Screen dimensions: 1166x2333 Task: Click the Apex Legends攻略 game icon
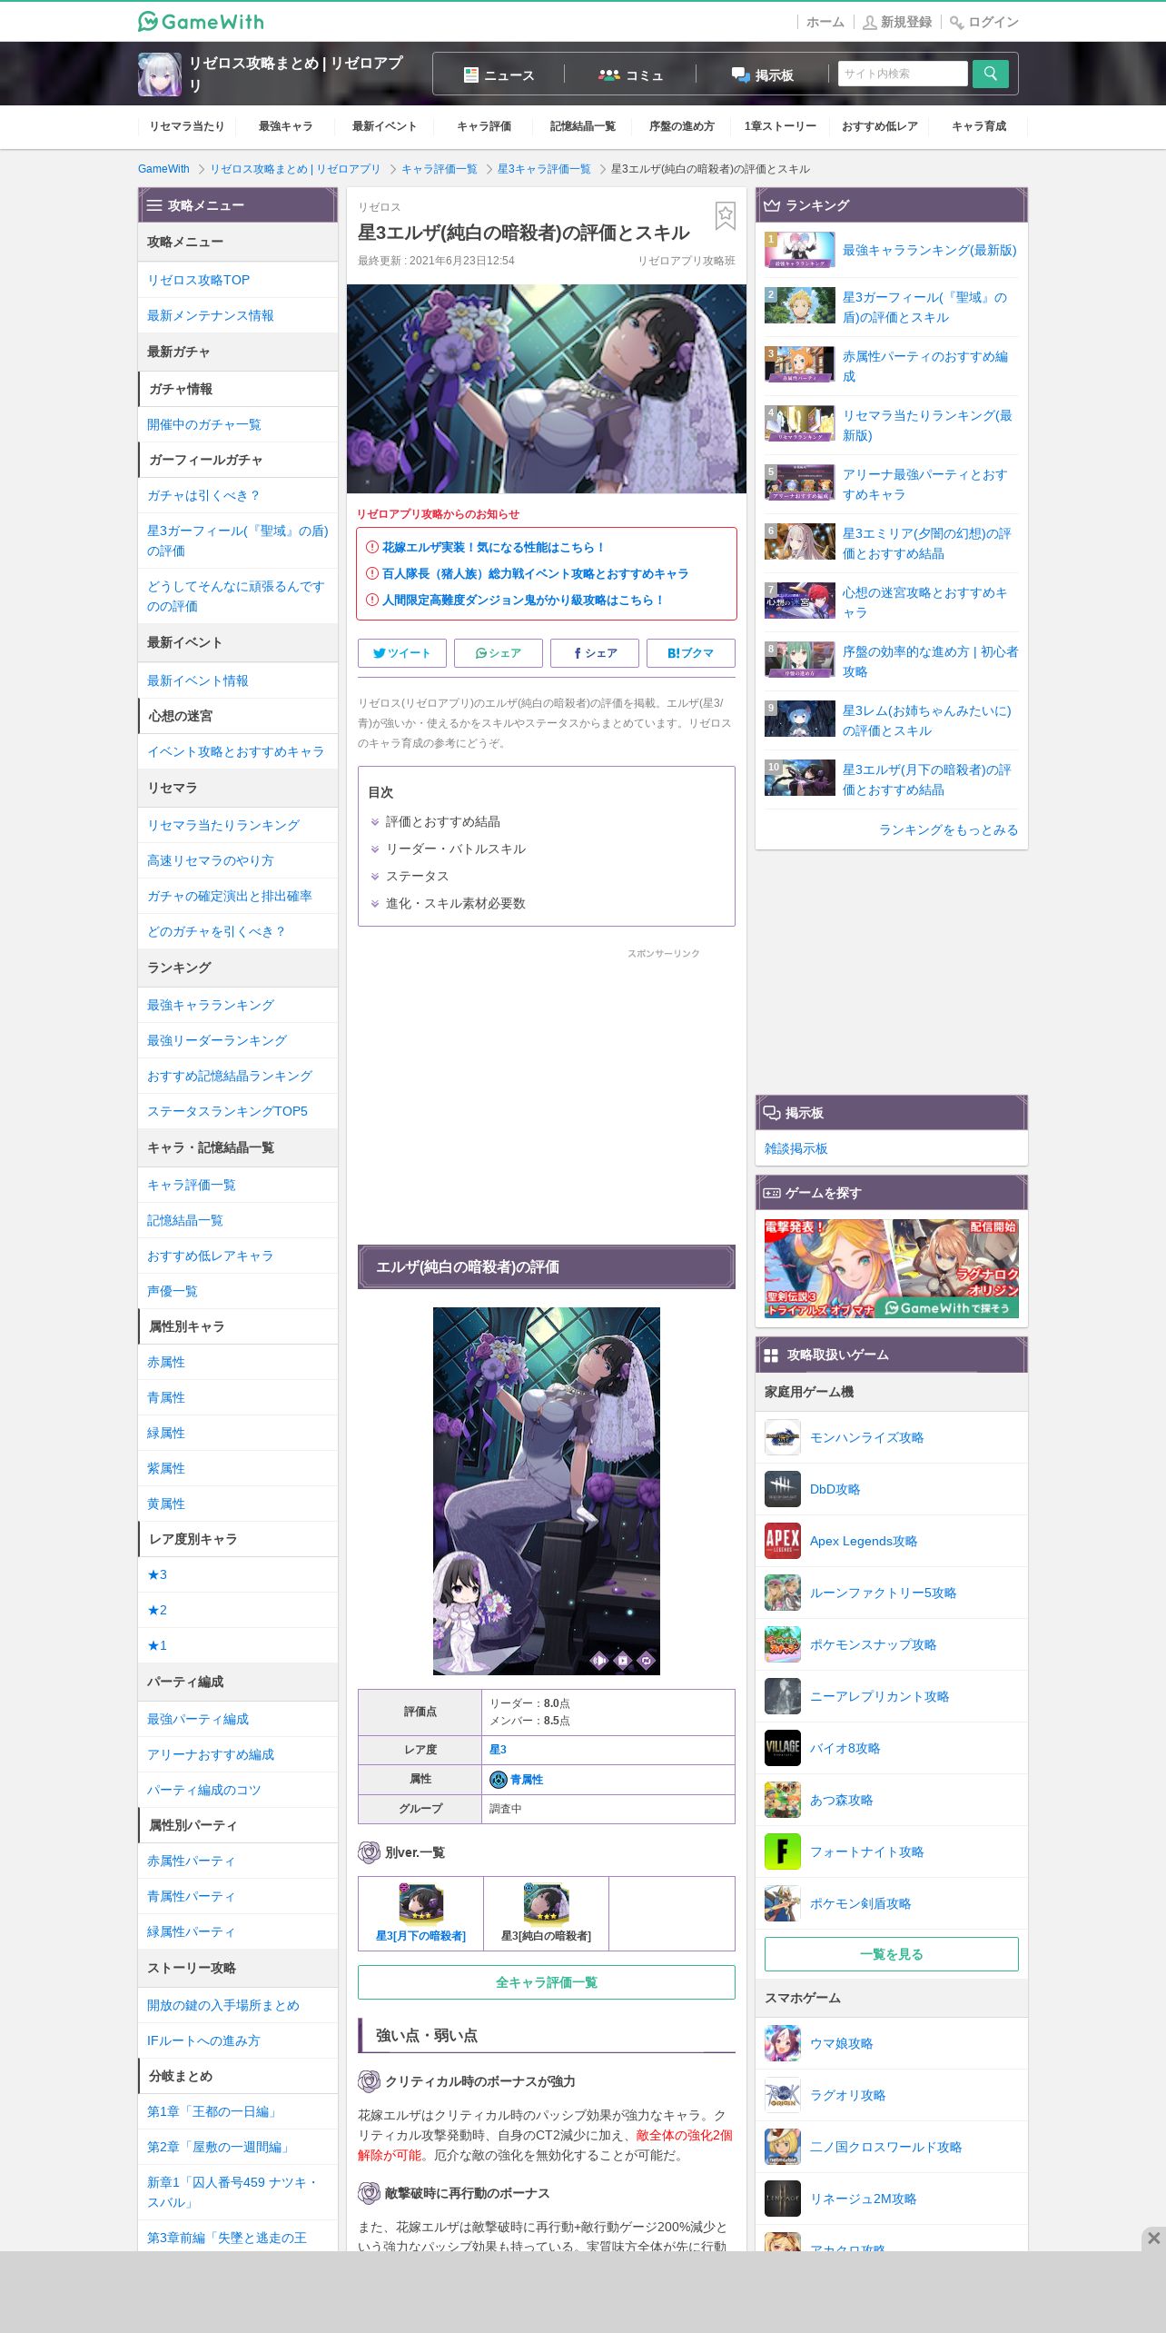[783, 1541]
